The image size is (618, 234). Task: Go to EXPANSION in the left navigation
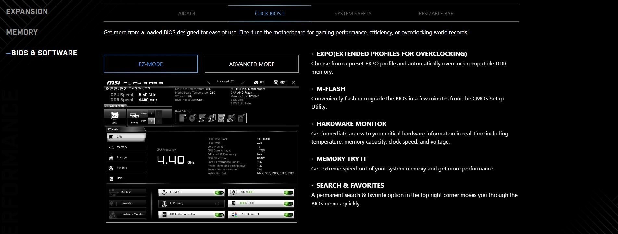point(27,11)
